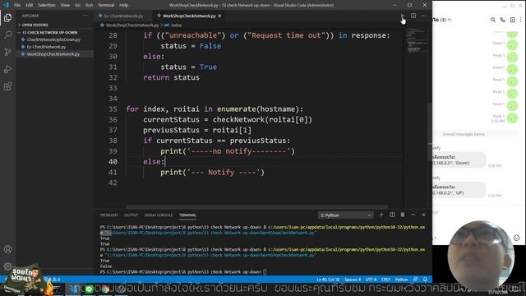Open the Manage gear in activity bar
This screenshot has height=296, width=526.
click(x=7, y=266)
